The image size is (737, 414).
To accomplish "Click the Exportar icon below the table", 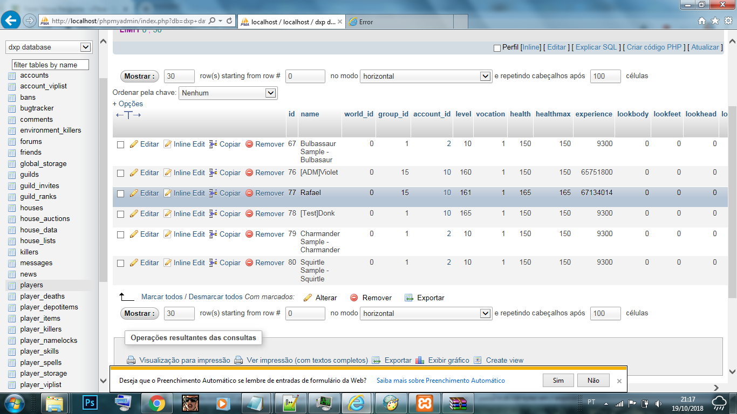I will tap(409, 298).
